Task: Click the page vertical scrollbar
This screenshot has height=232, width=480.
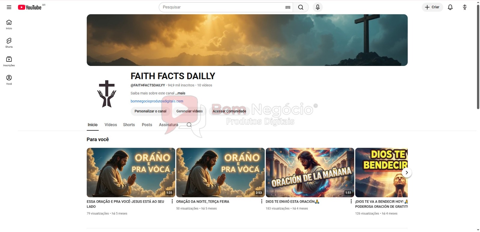Action: coord(478,57)
